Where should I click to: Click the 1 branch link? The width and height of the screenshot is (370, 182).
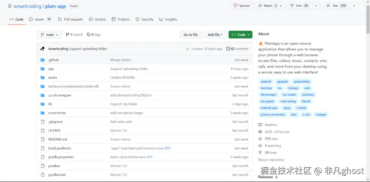tap(74, 34)
